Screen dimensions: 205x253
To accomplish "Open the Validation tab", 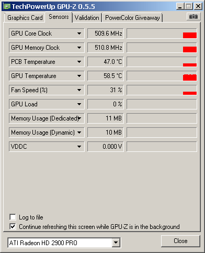I will [87, 18].
